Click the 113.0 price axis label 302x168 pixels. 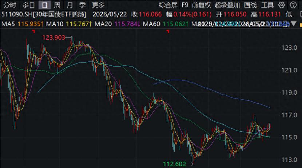pos(289,160)
